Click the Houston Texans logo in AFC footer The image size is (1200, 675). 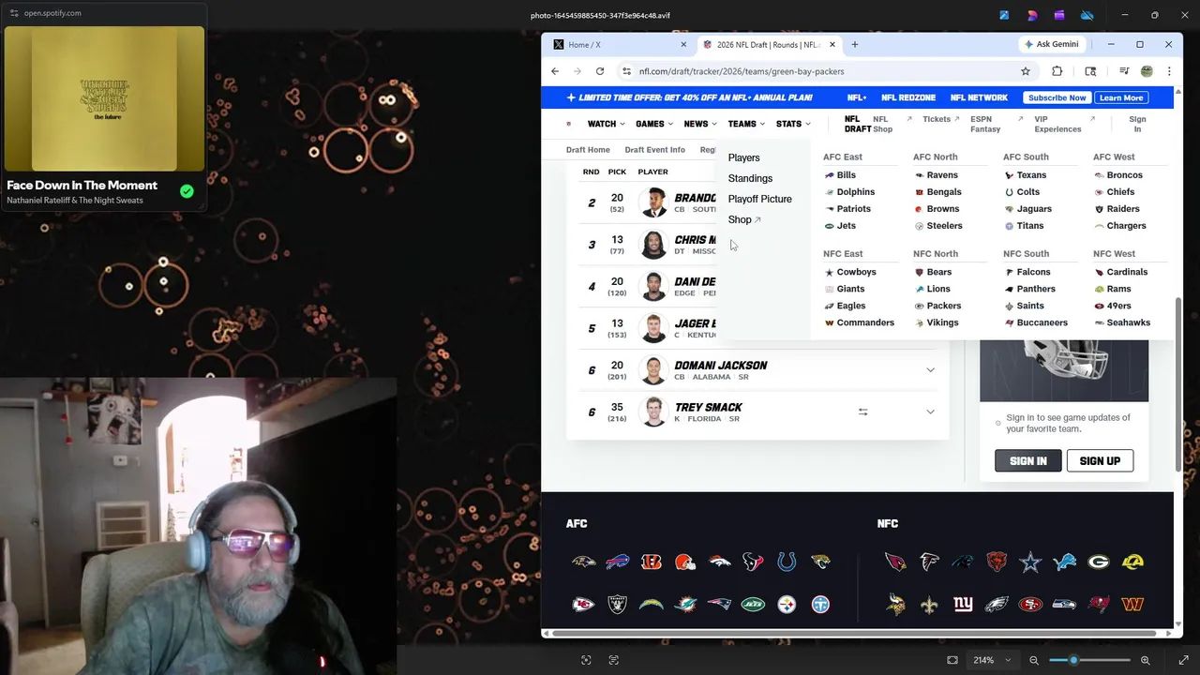tap(753, 562)
